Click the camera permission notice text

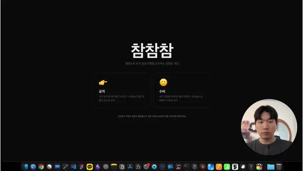[152, 116]
